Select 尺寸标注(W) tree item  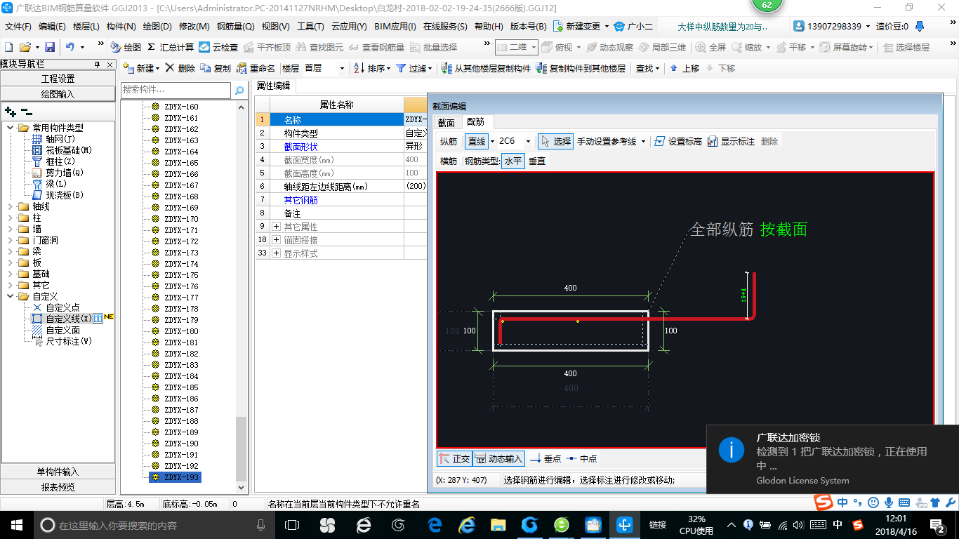69,341
